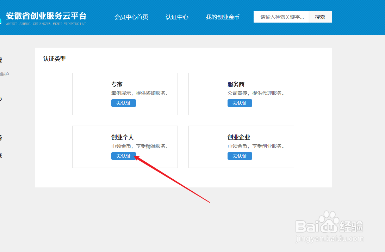385x252 pixels.
Task: Go to 认证中心 in the top navigation
Action: click(x=177, y=17)
